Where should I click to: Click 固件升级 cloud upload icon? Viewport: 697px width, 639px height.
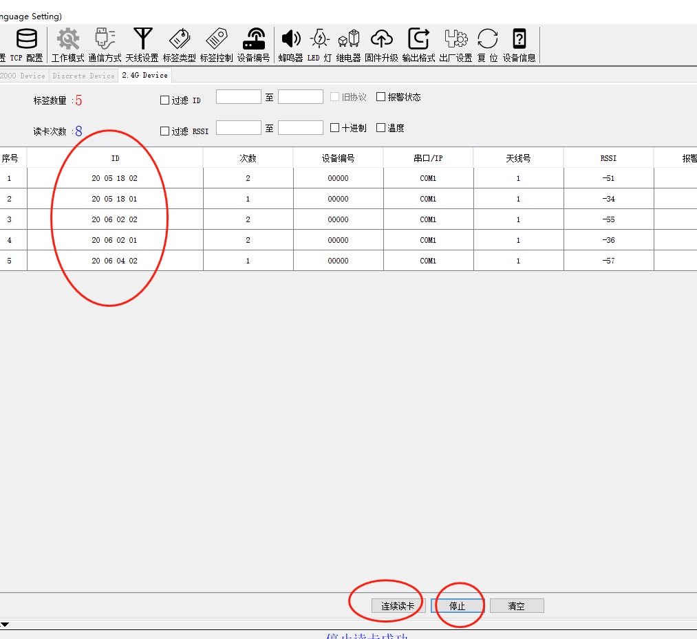click(381, 39)
